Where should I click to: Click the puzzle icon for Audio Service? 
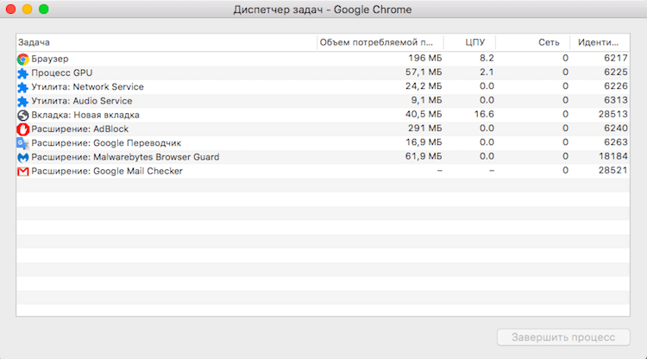point(23,101)
